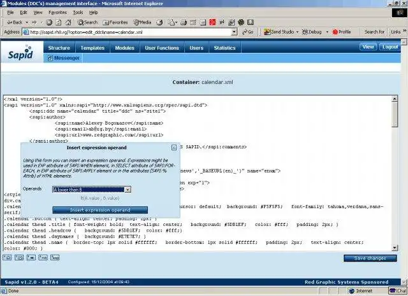Expand the Zend Studio dropdown arrow
The image size is (408, 296).
tap(298, 32)
